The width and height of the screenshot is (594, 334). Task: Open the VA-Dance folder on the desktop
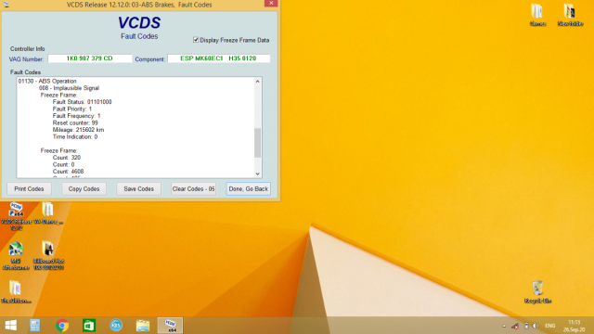coord(48,213)
